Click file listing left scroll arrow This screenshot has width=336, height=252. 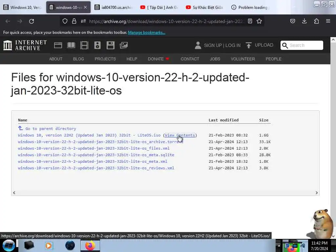pos(14,193)
